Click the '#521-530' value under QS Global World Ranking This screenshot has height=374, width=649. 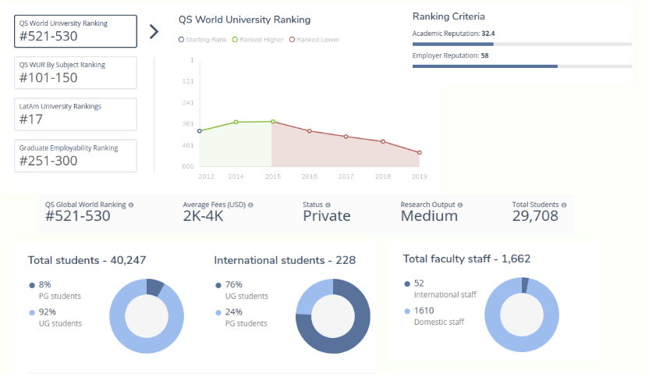(x=78, y=215)
